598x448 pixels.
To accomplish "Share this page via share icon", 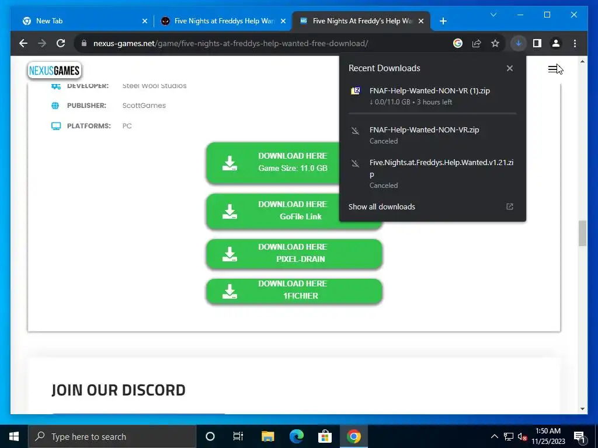I will (x=477, y=43).
